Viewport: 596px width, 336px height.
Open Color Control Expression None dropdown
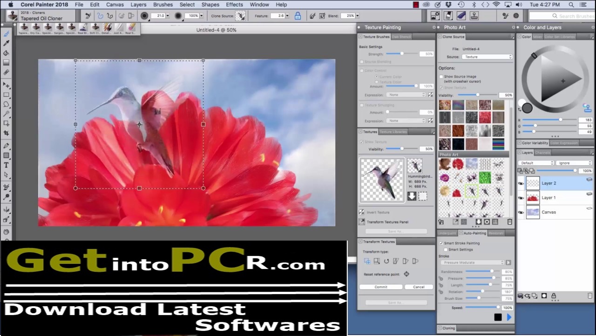click(x=406, y=95)
